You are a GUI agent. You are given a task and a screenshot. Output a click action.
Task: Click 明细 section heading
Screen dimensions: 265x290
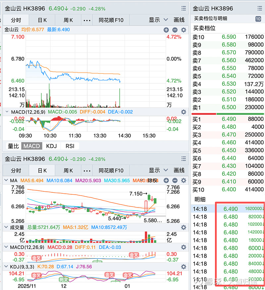coord(200,199)
